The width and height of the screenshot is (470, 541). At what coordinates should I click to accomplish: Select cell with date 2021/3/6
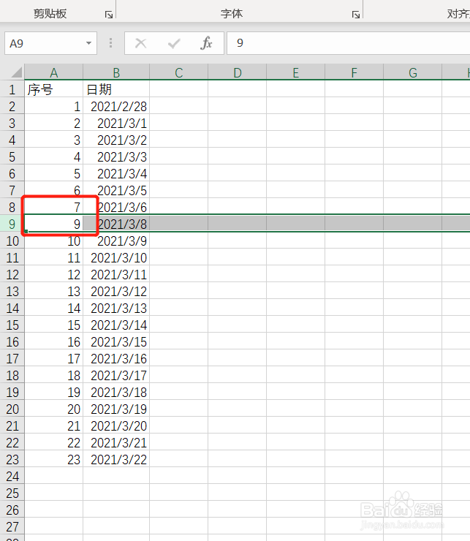point(116,208)
